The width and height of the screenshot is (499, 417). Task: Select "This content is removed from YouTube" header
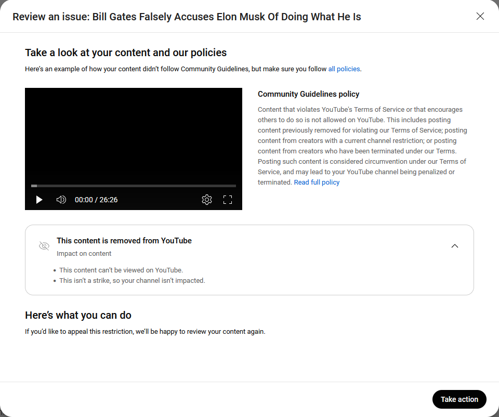[x=124, y=241]
